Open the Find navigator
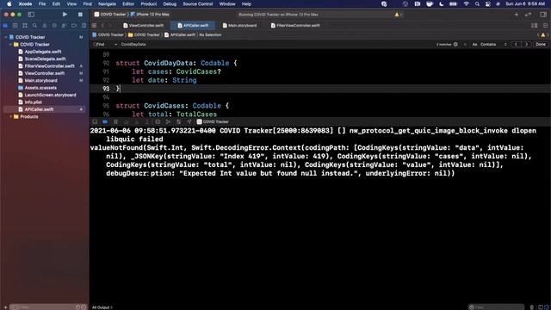Viewport: 551px width, 310px height. coord(34,26)
